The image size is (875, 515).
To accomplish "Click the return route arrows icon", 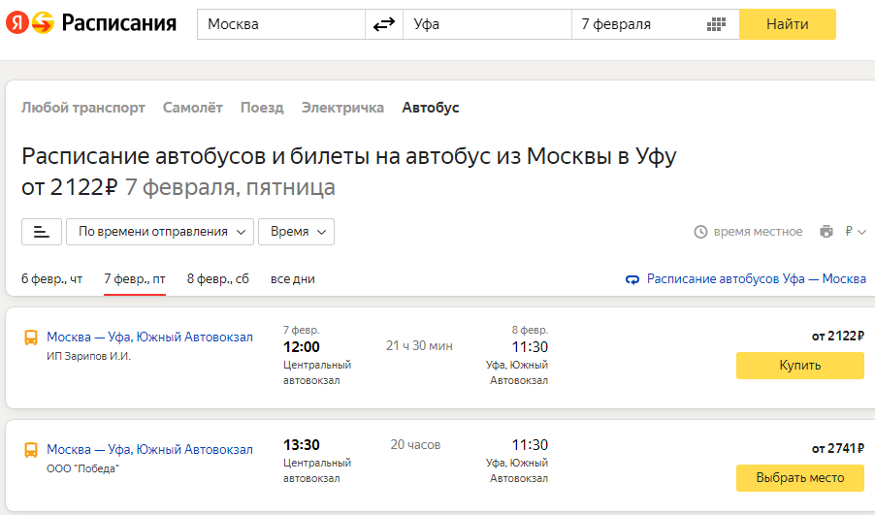I will coord(632,279).
